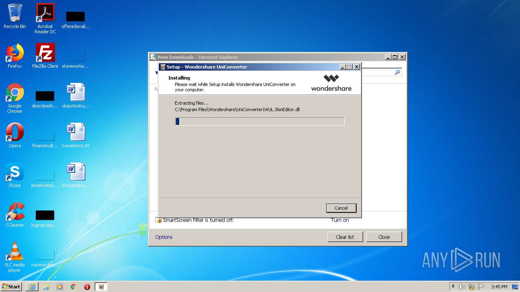Open the volume speaker tray icon
The width and height of the screenshot is (520, 292).
(462, 287)
